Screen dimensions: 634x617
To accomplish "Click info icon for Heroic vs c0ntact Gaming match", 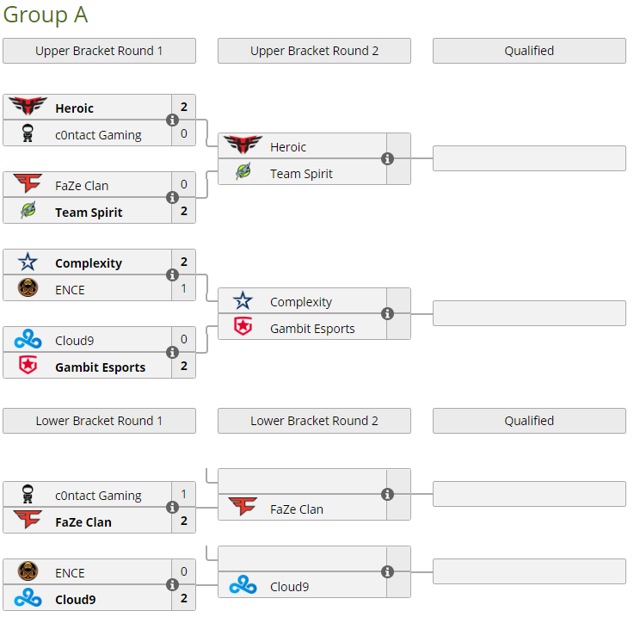I will (172, 120).
